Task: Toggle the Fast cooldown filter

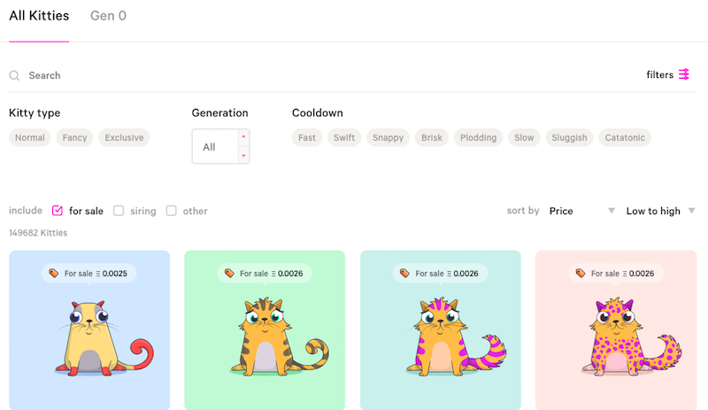Action: [307, 137]
